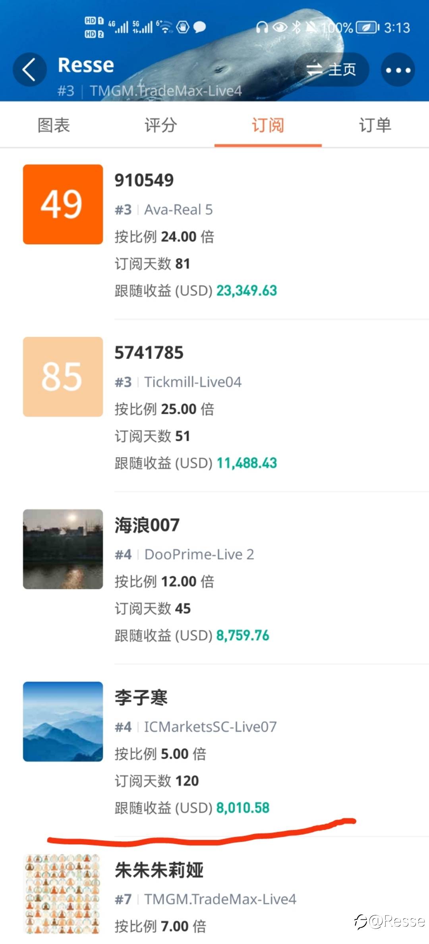Screen dimensions: 429x944
Task: Open 朱朱朱莉娅 patterned avatar thumbnail
Action: click(x=63, y=894)
